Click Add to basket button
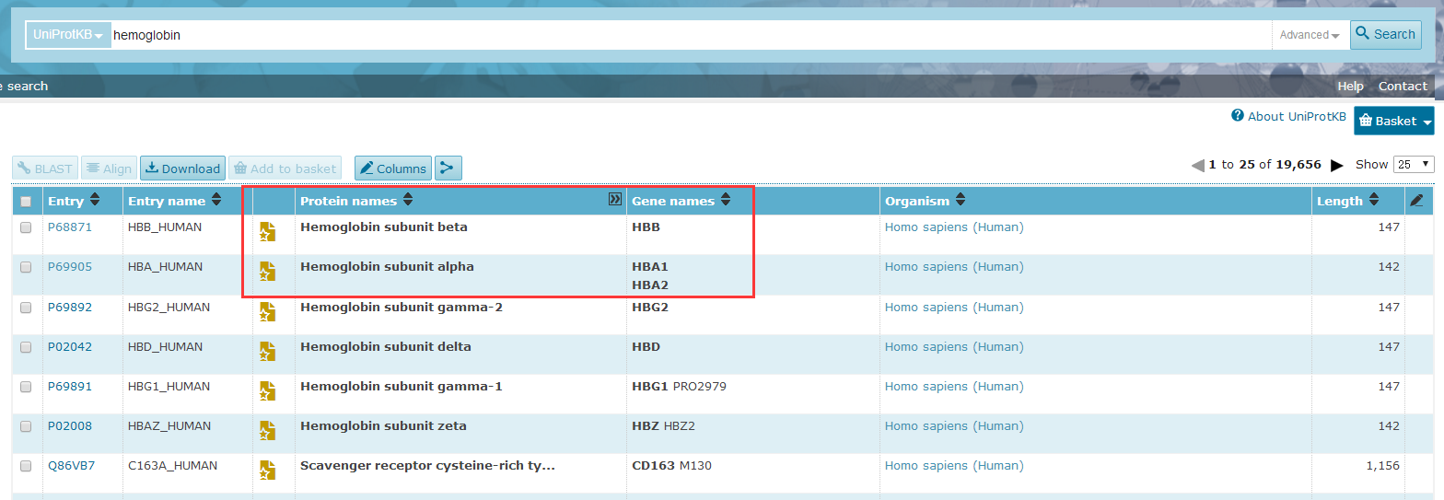Viewport: 1444px width, 500px height. (x=285, y=168)
